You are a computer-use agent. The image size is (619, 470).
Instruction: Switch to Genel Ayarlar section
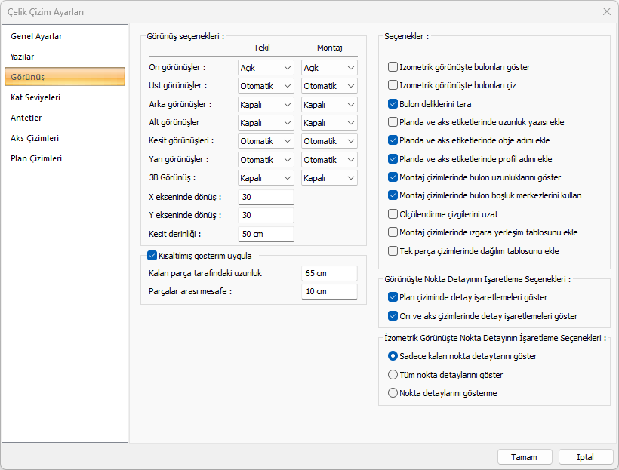pos(36,36)
